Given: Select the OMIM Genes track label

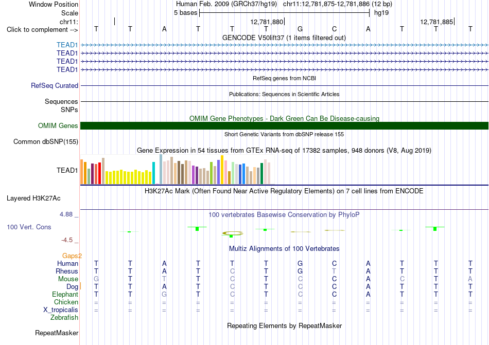Looking at the screenshot, I should pos(58,125).
